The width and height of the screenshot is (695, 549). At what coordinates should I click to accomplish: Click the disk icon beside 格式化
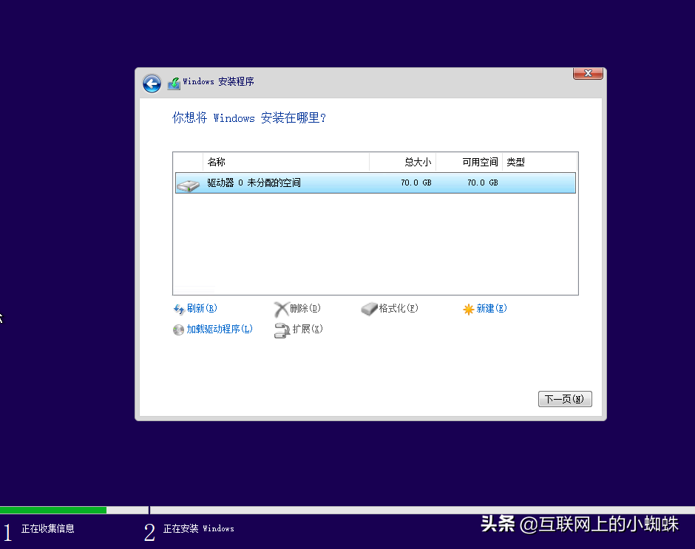(369, 309)
